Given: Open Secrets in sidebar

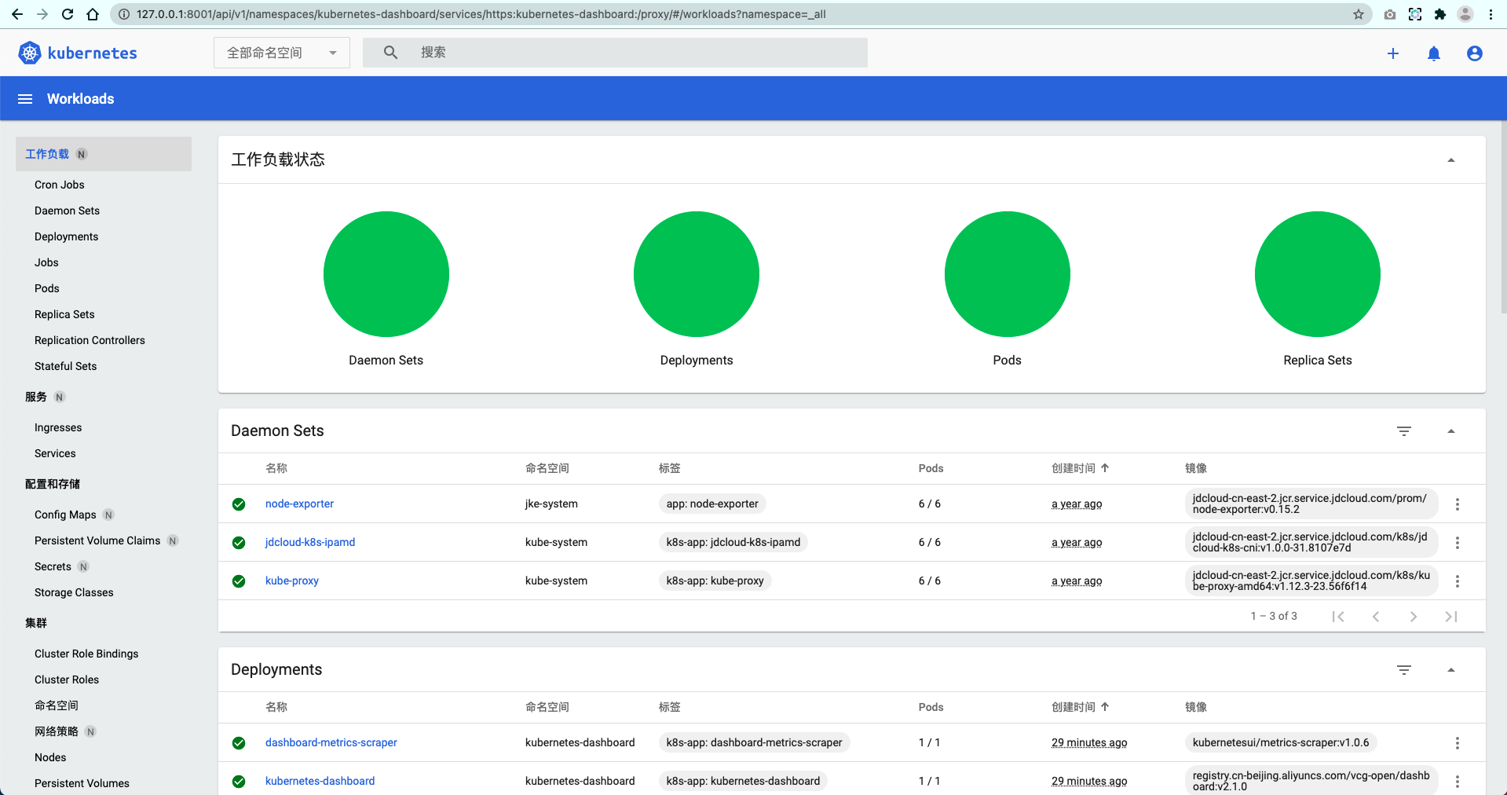Looking at the screenshot, I should point(53,566).
